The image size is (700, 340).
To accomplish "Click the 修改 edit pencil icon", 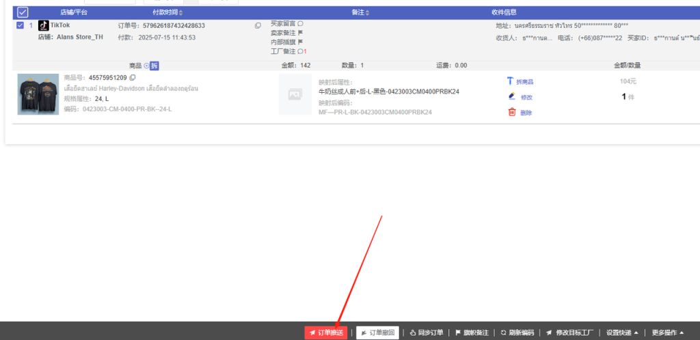I will point(511,97).
